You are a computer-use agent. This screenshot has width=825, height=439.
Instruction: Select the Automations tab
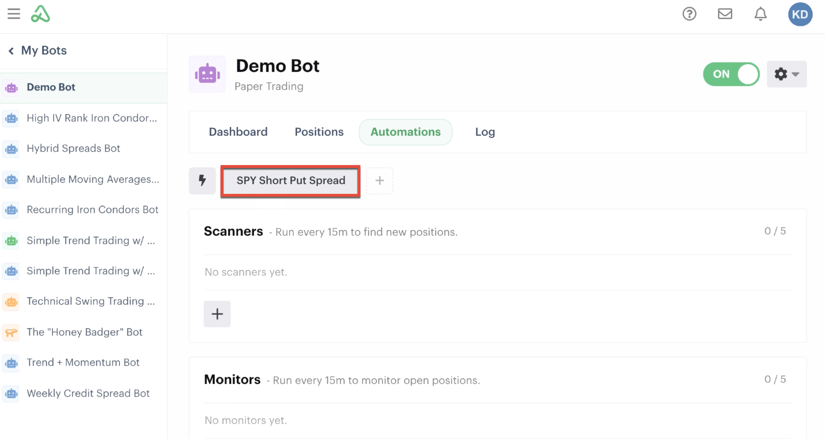pyautogui.click(x=405, y=132)
